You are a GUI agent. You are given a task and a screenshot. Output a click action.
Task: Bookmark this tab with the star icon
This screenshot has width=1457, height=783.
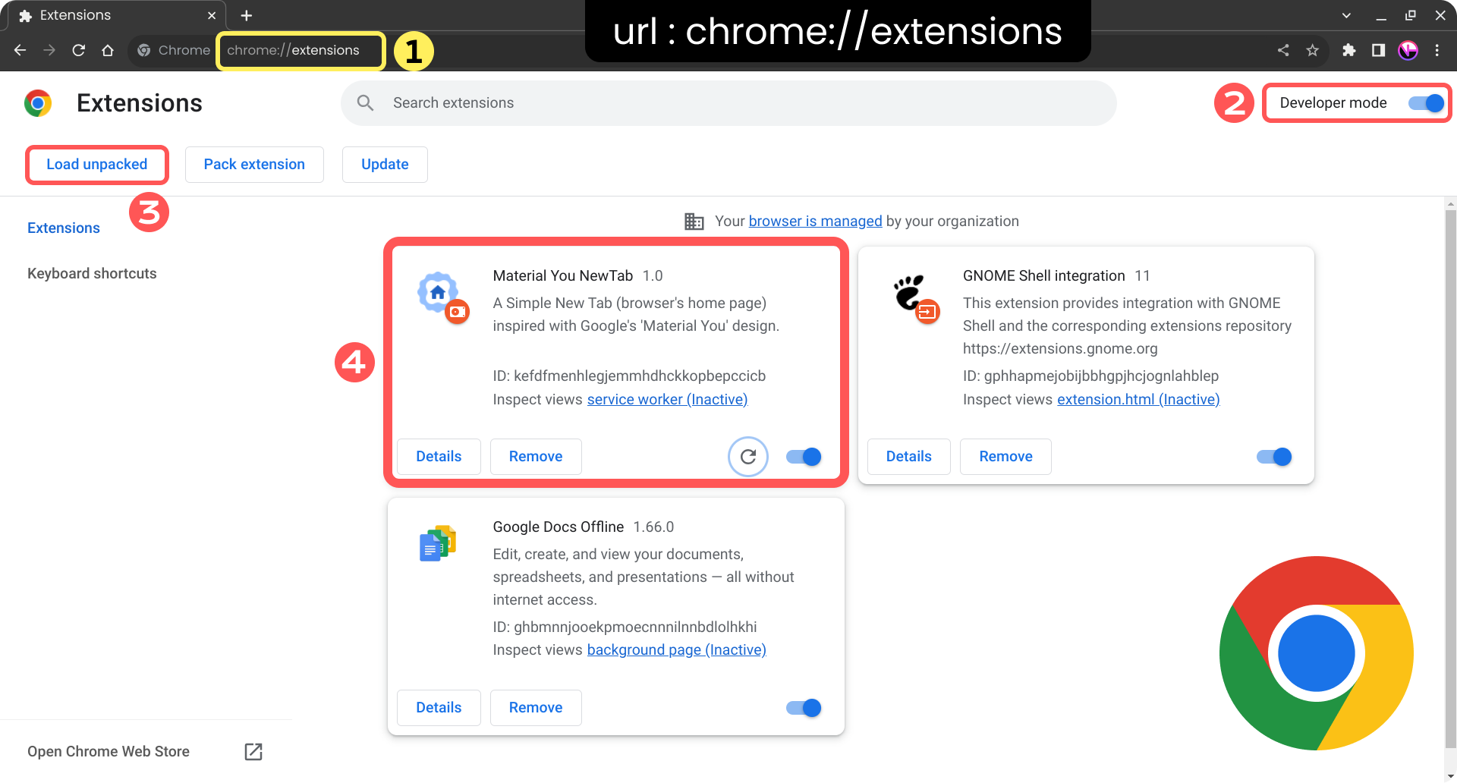point(1312,50)
